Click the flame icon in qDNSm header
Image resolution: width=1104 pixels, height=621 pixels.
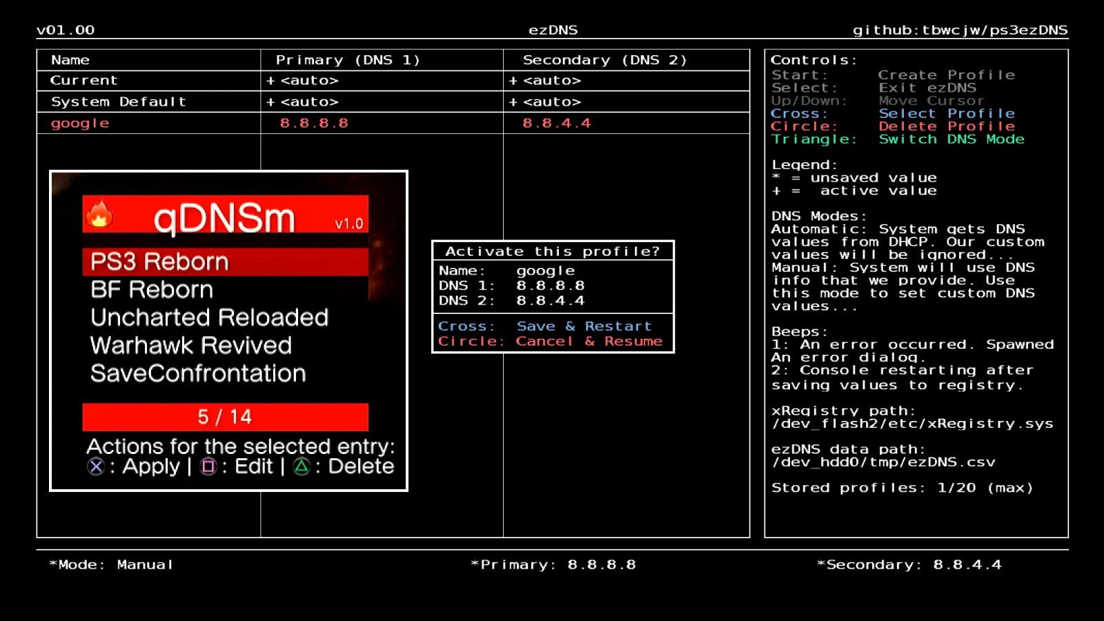point(99,215)
